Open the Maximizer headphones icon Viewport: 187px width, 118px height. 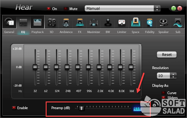(x=94, y=23)
